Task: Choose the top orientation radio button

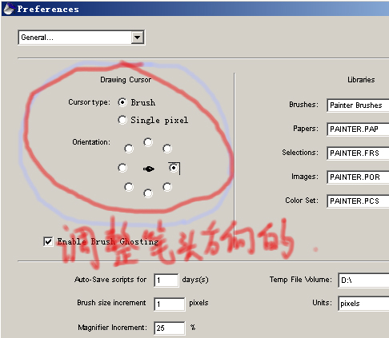Action: coord(148,142)
